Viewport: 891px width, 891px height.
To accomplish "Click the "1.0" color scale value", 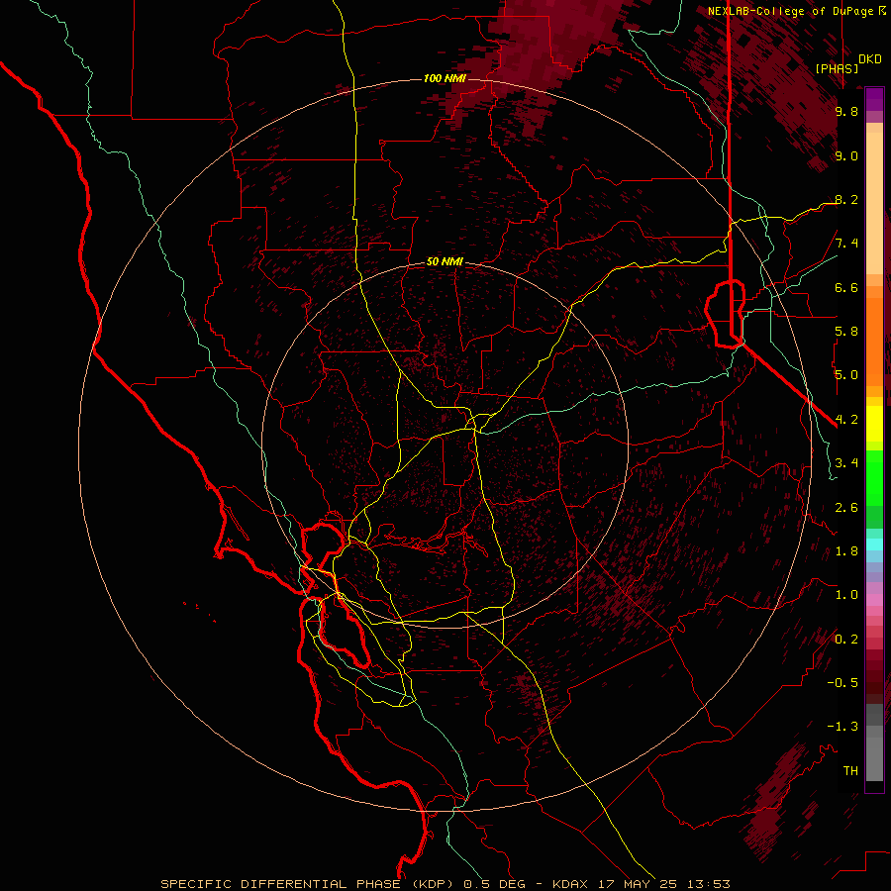I will 846,595.
